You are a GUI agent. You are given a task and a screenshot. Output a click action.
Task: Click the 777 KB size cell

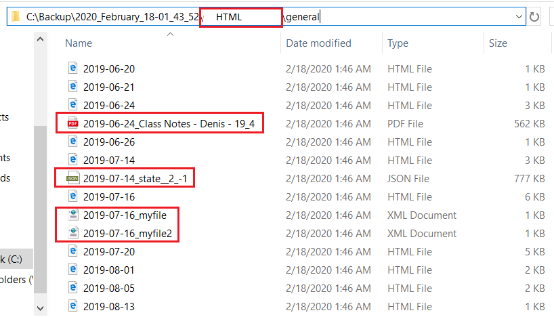[x=529, y=179]
